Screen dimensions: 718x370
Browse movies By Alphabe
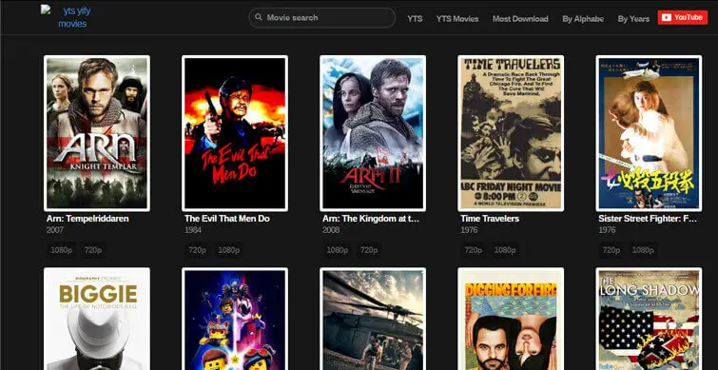[583, 19]
